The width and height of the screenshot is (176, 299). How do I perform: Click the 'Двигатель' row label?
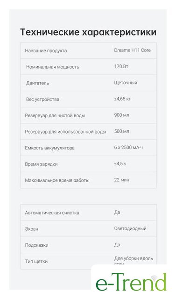point(37,83)
